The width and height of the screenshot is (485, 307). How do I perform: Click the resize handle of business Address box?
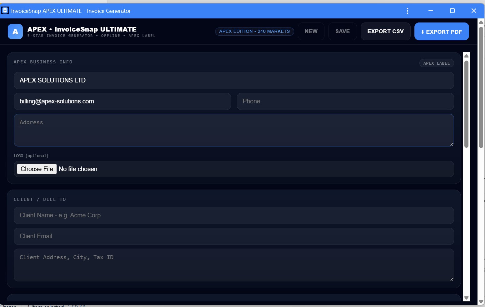point(452,144)
